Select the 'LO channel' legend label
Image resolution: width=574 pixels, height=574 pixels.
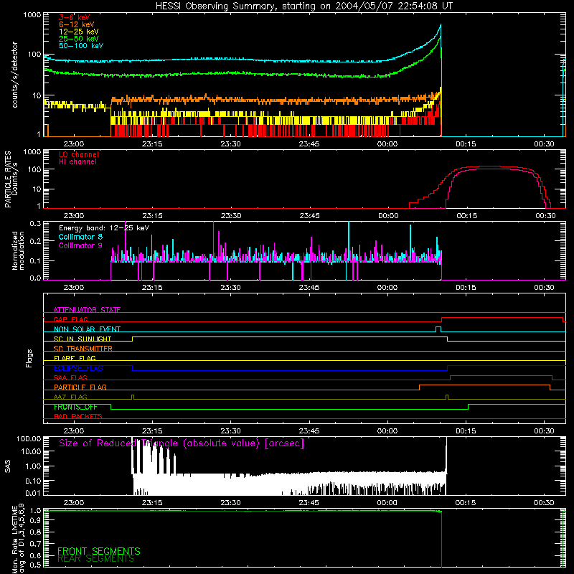point(79,154)
